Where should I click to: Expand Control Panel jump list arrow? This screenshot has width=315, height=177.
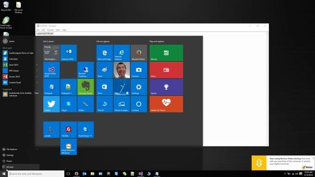pos(37,83)
